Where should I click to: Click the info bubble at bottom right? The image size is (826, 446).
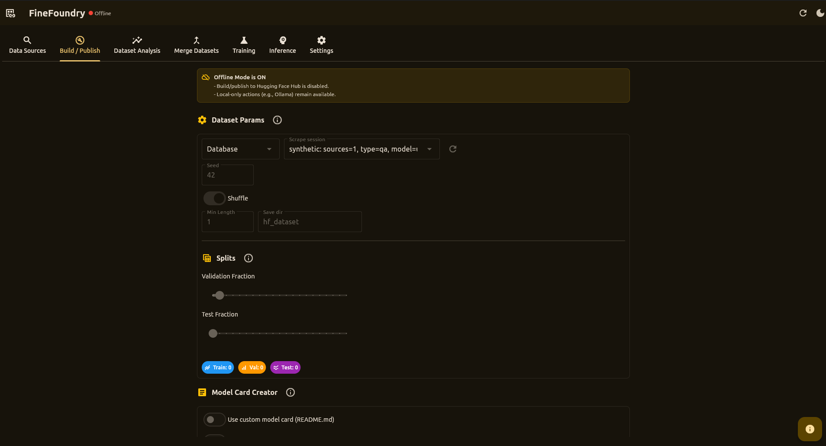tap(810, 429)
